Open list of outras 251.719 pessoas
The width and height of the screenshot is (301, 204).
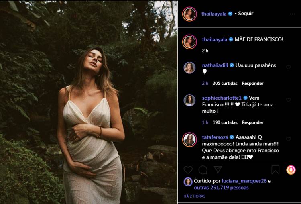[x=221, y=188]
